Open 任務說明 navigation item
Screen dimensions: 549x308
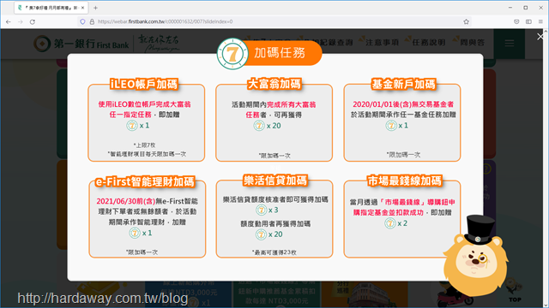click(429, 43)
